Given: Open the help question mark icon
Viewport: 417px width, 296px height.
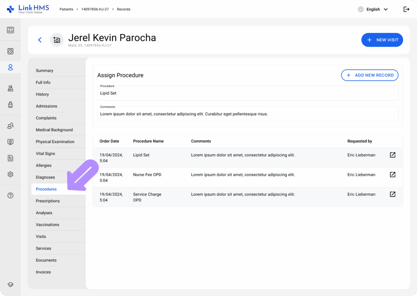Looking at the screenshot, I should coord(10,196).
